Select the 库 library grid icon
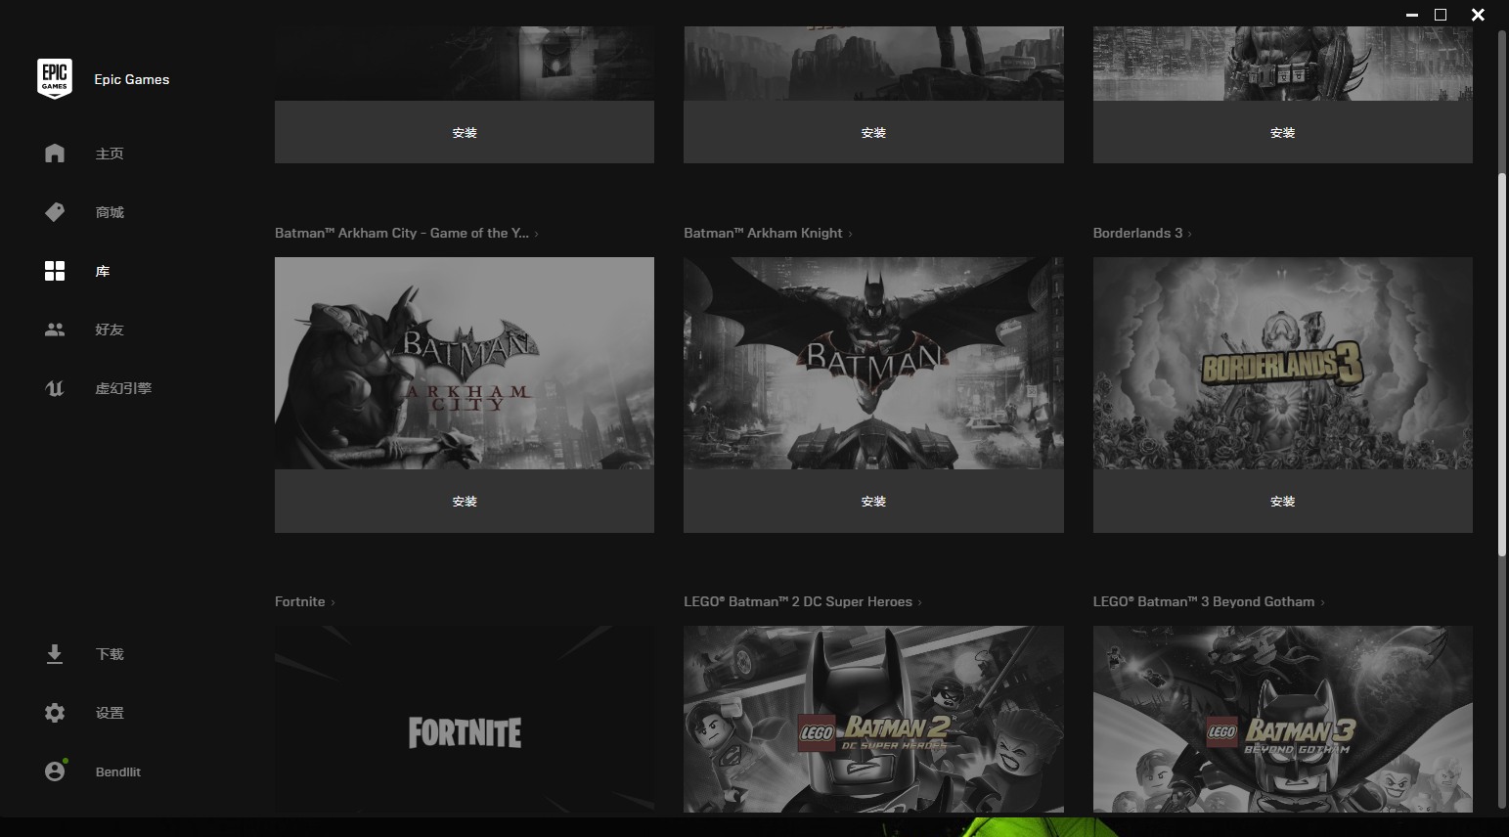 click(55, 271)
